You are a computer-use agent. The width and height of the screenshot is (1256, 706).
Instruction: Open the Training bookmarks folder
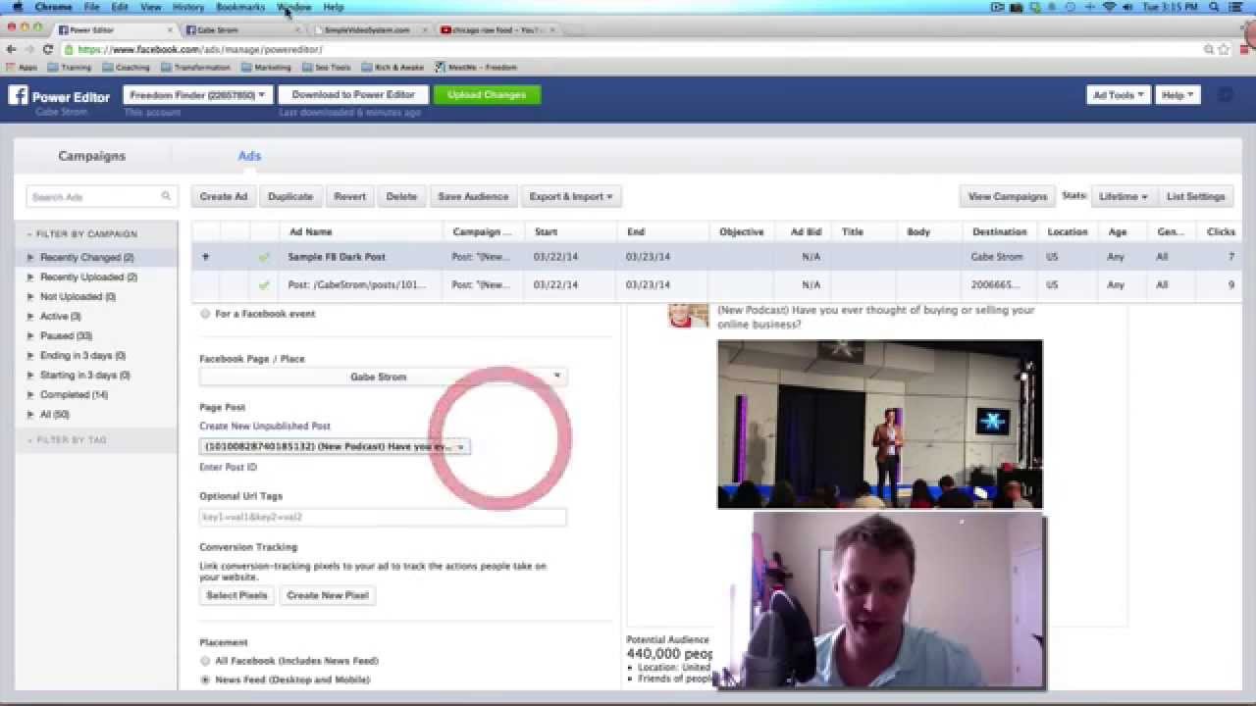[x=69, y=68]
